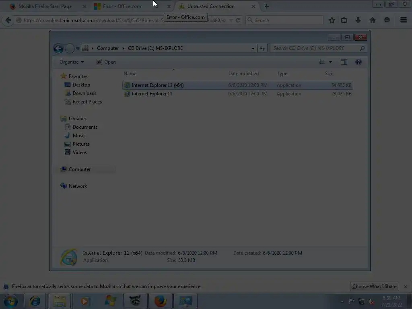Go to the Firefox home page icon
Screen dimensions: 412x309
click(x=372, y=20)
